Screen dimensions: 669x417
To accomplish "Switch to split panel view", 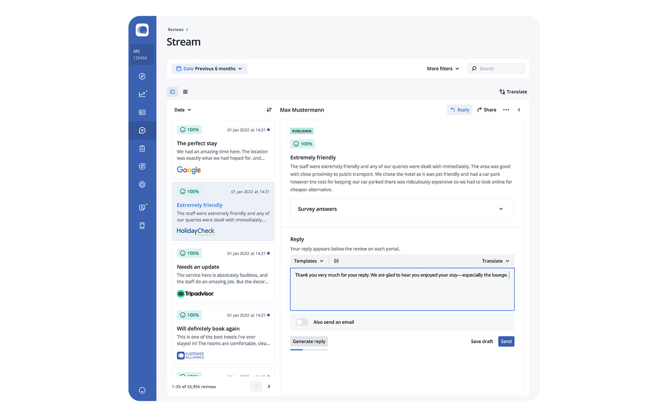I will (x=172, y=92).
